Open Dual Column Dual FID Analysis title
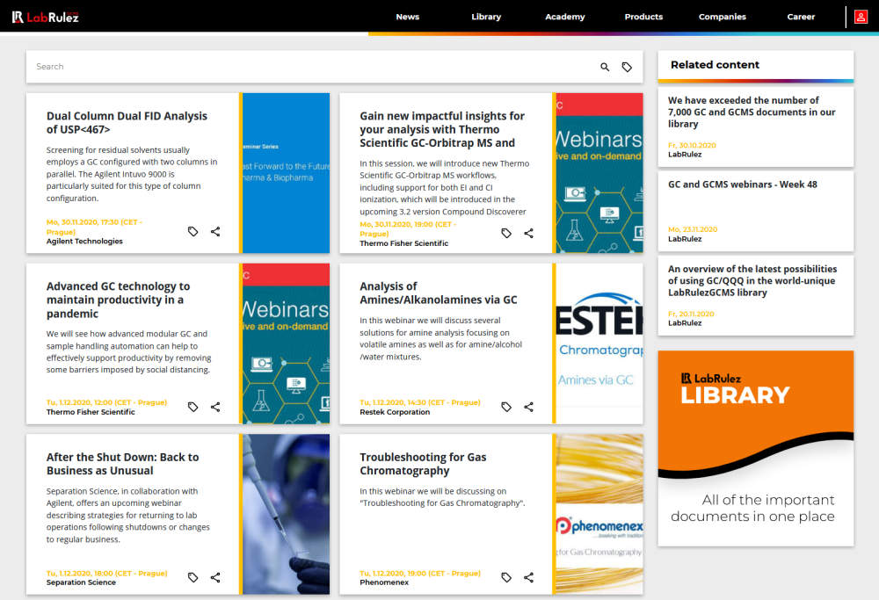The image size is (879, 600). click(127, 123)
